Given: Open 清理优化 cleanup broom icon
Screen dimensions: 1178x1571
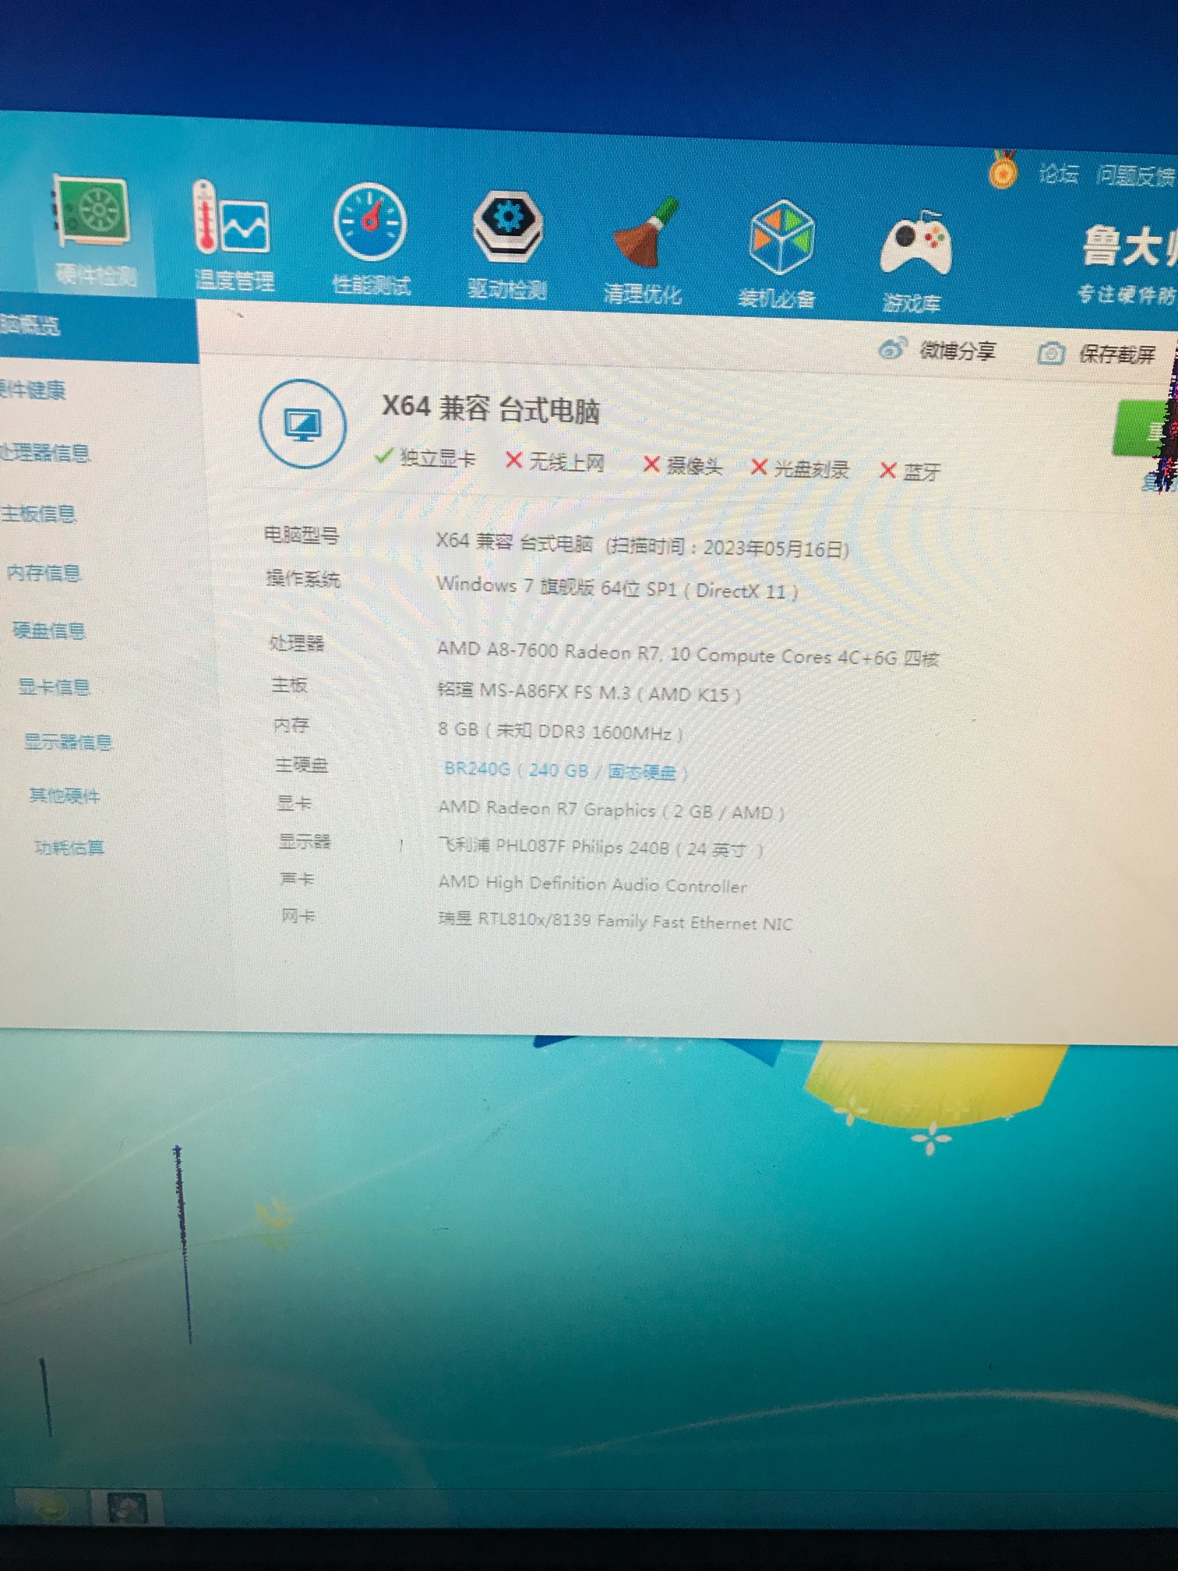Looking at the screenshot, I should pos(644,251).
